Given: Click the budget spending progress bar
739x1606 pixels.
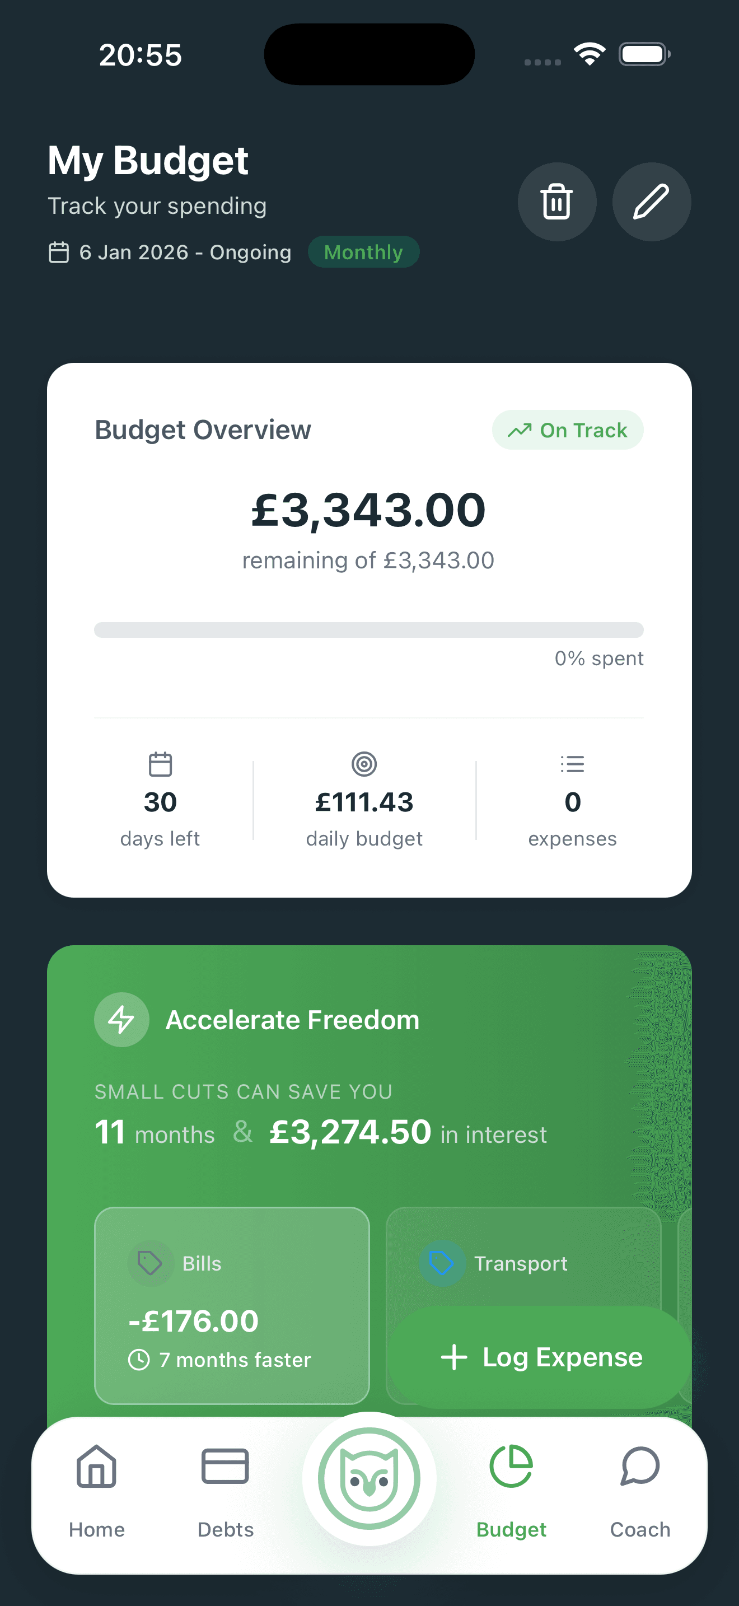Looking at the screenshot, I should coord(369,629).
